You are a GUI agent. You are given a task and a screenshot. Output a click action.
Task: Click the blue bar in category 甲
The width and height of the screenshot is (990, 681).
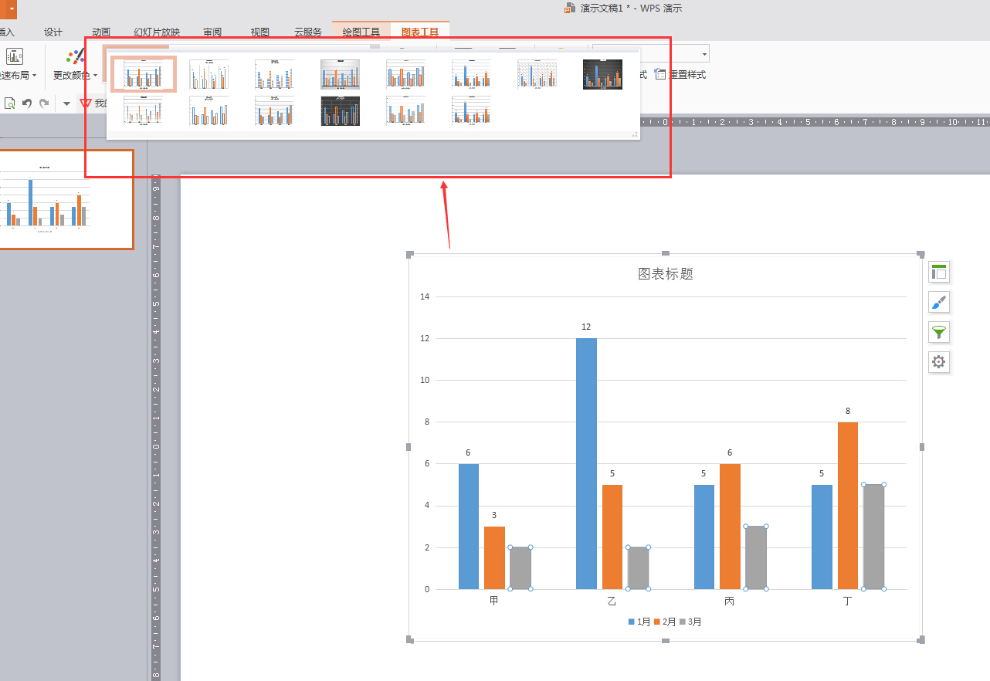tap(469, 527)
